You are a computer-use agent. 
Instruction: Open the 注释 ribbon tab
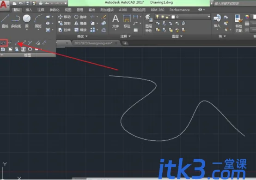(41, 10)
